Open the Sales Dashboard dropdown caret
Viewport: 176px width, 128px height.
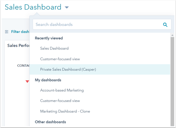click(x=67, y=7)
